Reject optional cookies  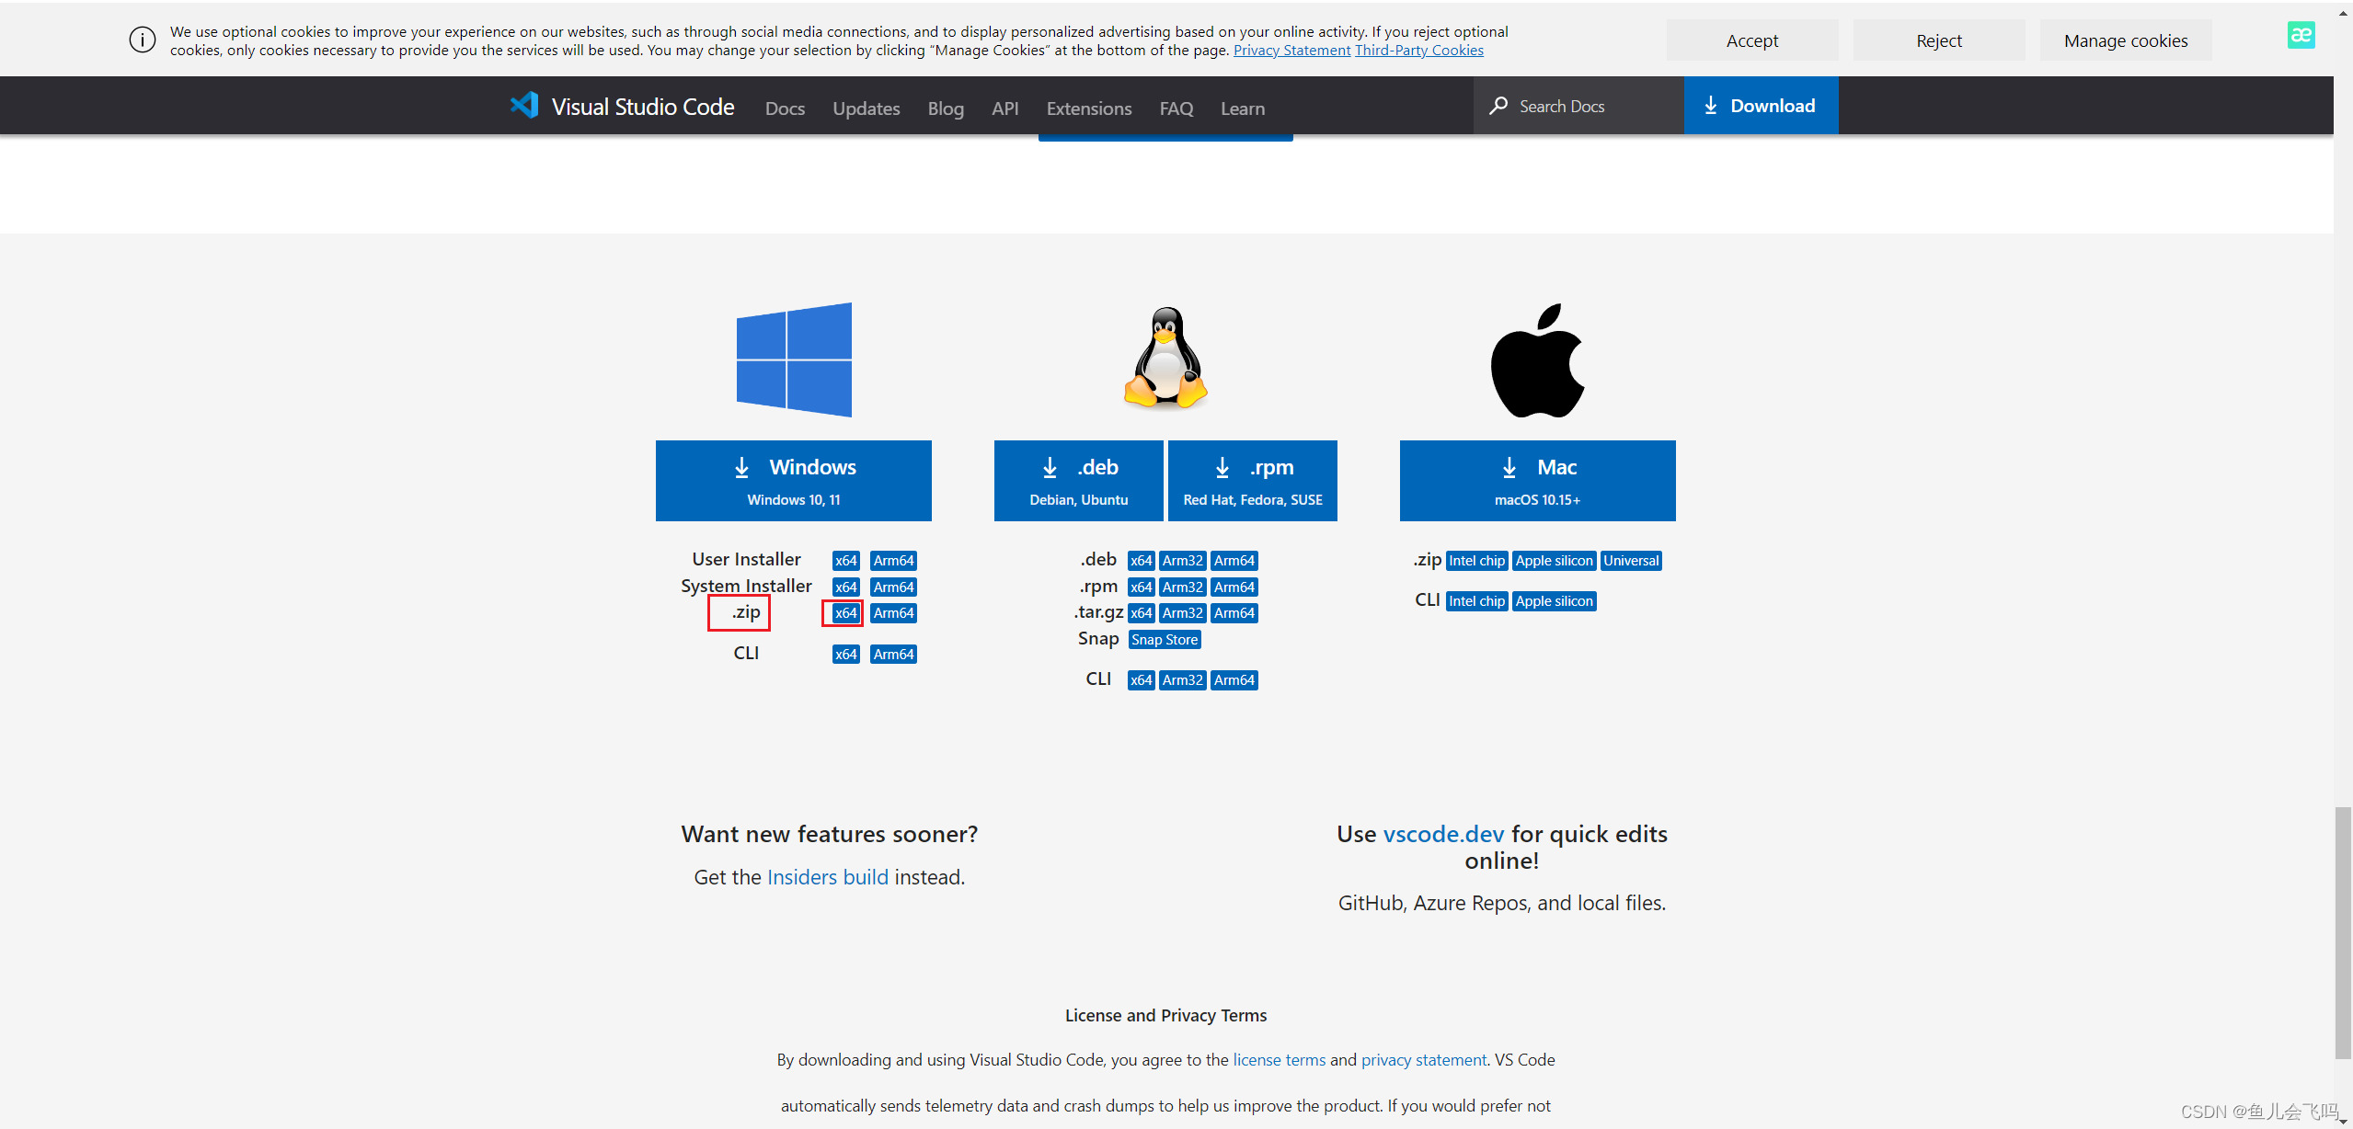pos(1938,40)
